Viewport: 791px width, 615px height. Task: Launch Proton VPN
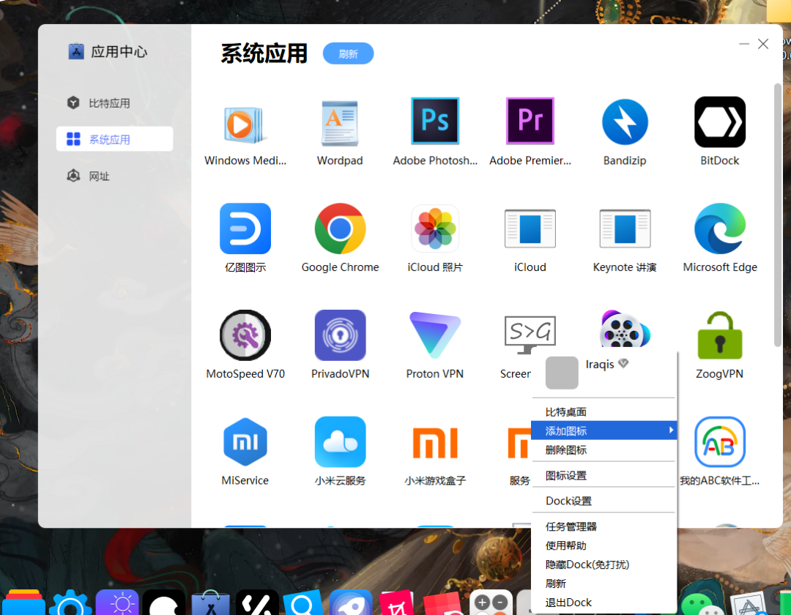[x=435, y=335]
